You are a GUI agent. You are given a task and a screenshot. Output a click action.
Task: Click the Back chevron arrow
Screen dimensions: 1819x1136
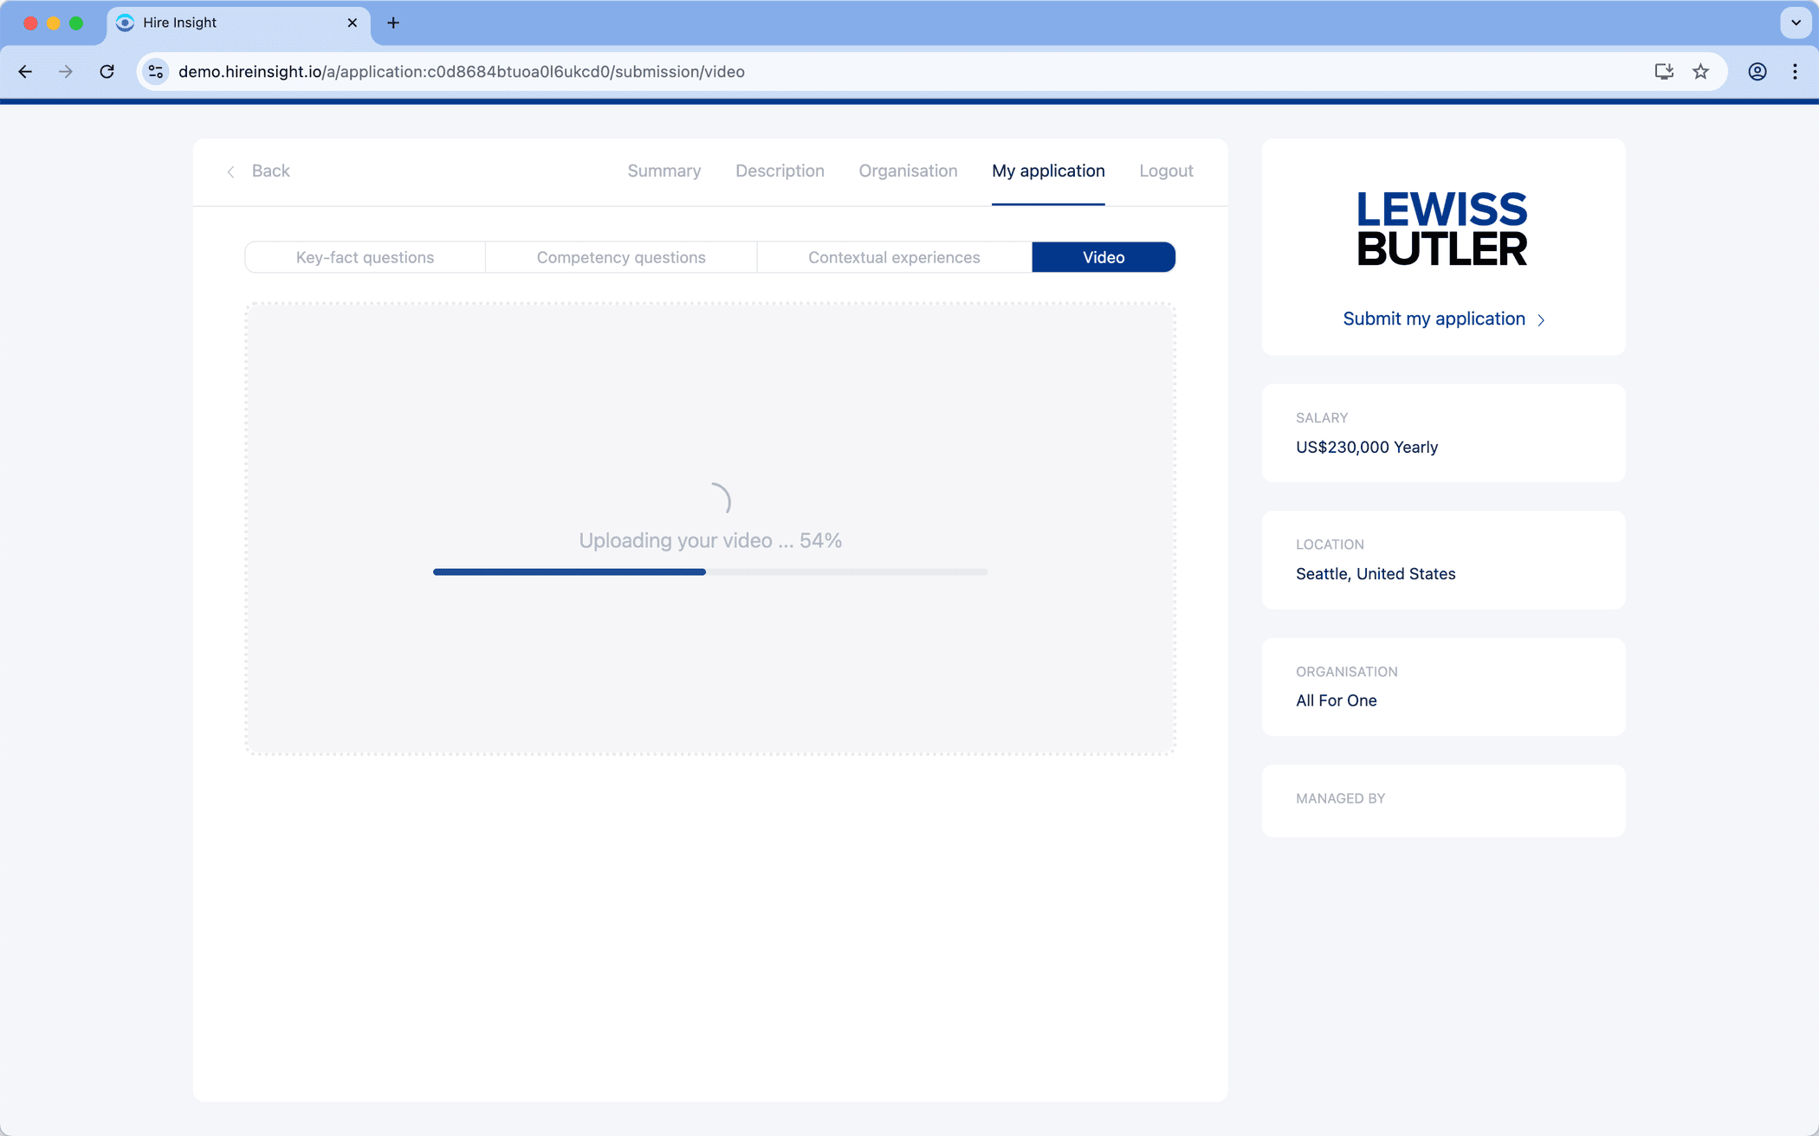pos(231,172)
